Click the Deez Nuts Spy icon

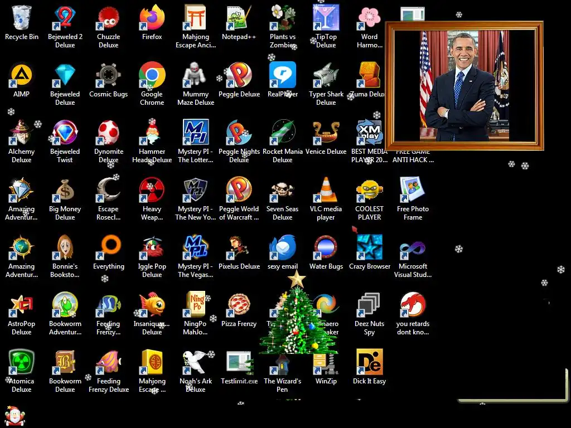[x=369, y=305]
